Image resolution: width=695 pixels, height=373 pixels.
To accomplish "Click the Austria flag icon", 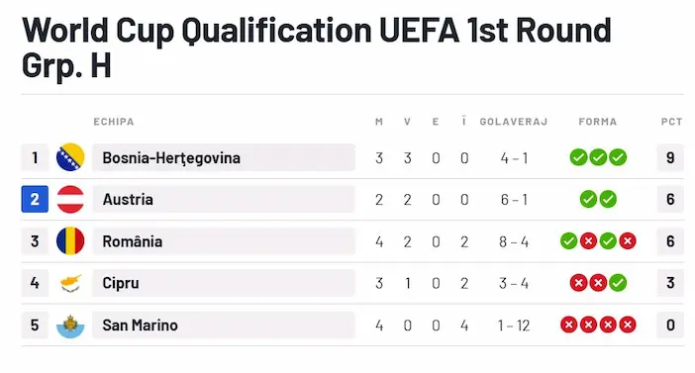I will point(70,199).
